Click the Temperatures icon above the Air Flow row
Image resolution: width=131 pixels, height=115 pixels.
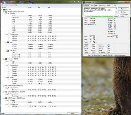pos(8,88)
